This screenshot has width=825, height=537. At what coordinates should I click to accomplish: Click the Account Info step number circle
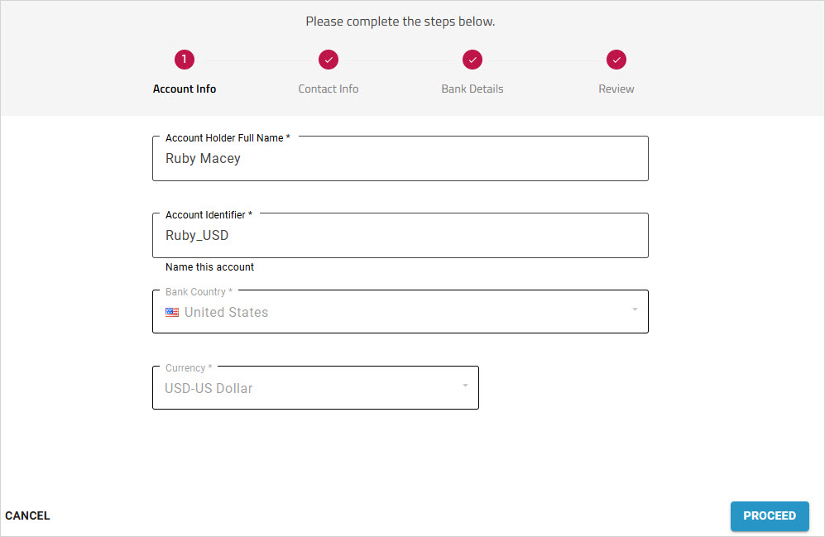click(184, 59)
